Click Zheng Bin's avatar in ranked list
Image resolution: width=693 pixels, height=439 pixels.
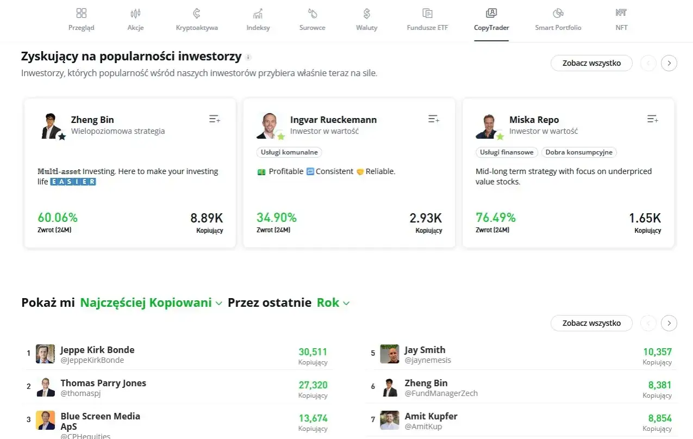coord(390,387)
